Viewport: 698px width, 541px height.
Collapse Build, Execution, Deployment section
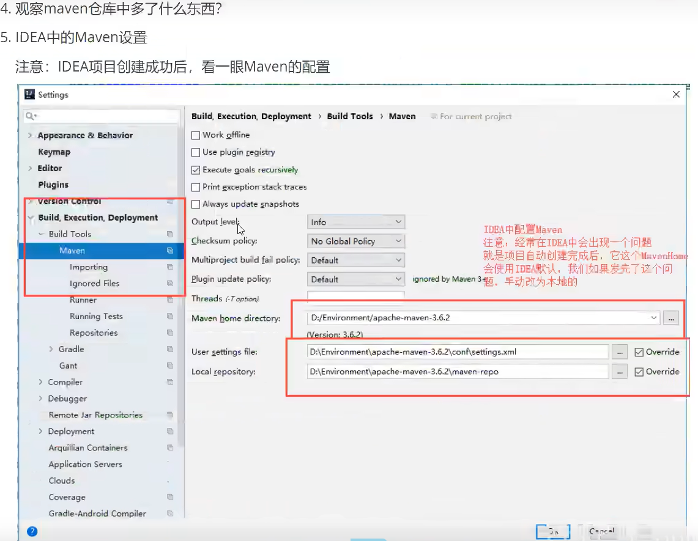[30, 218]
